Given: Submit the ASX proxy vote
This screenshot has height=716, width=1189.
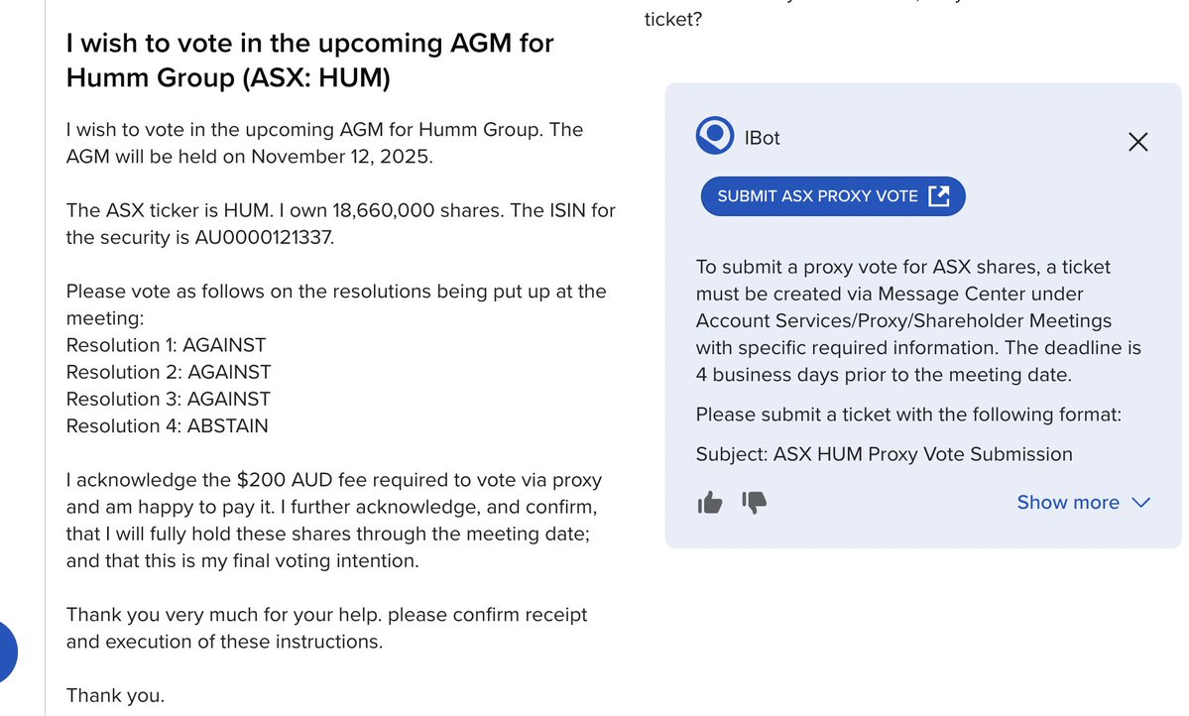Looking at the screenshot, I should (833, 196).
